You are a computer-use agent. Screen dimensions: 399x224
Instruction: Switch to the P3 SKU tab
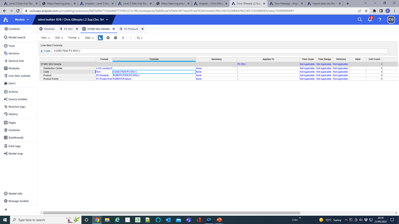[x=68, y=29]
